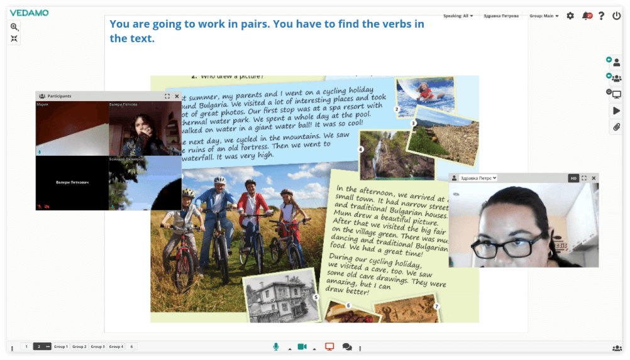Click the collapse arrows icon below the magnifier

tap(14, 38)
